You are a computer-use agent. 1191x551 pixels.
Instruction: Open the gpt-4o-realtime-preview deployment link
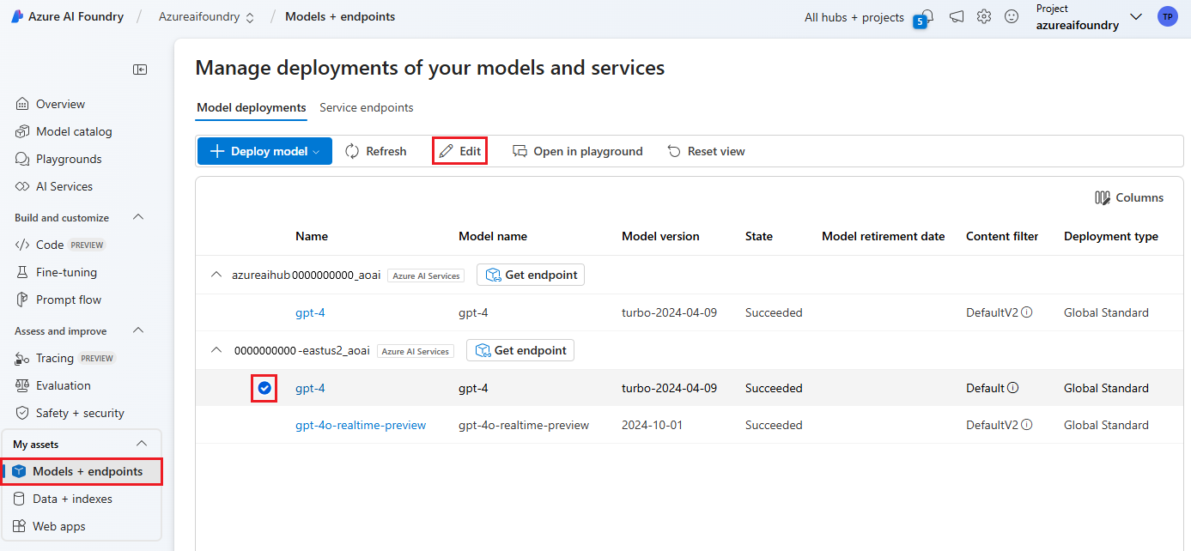coord(361,425)
